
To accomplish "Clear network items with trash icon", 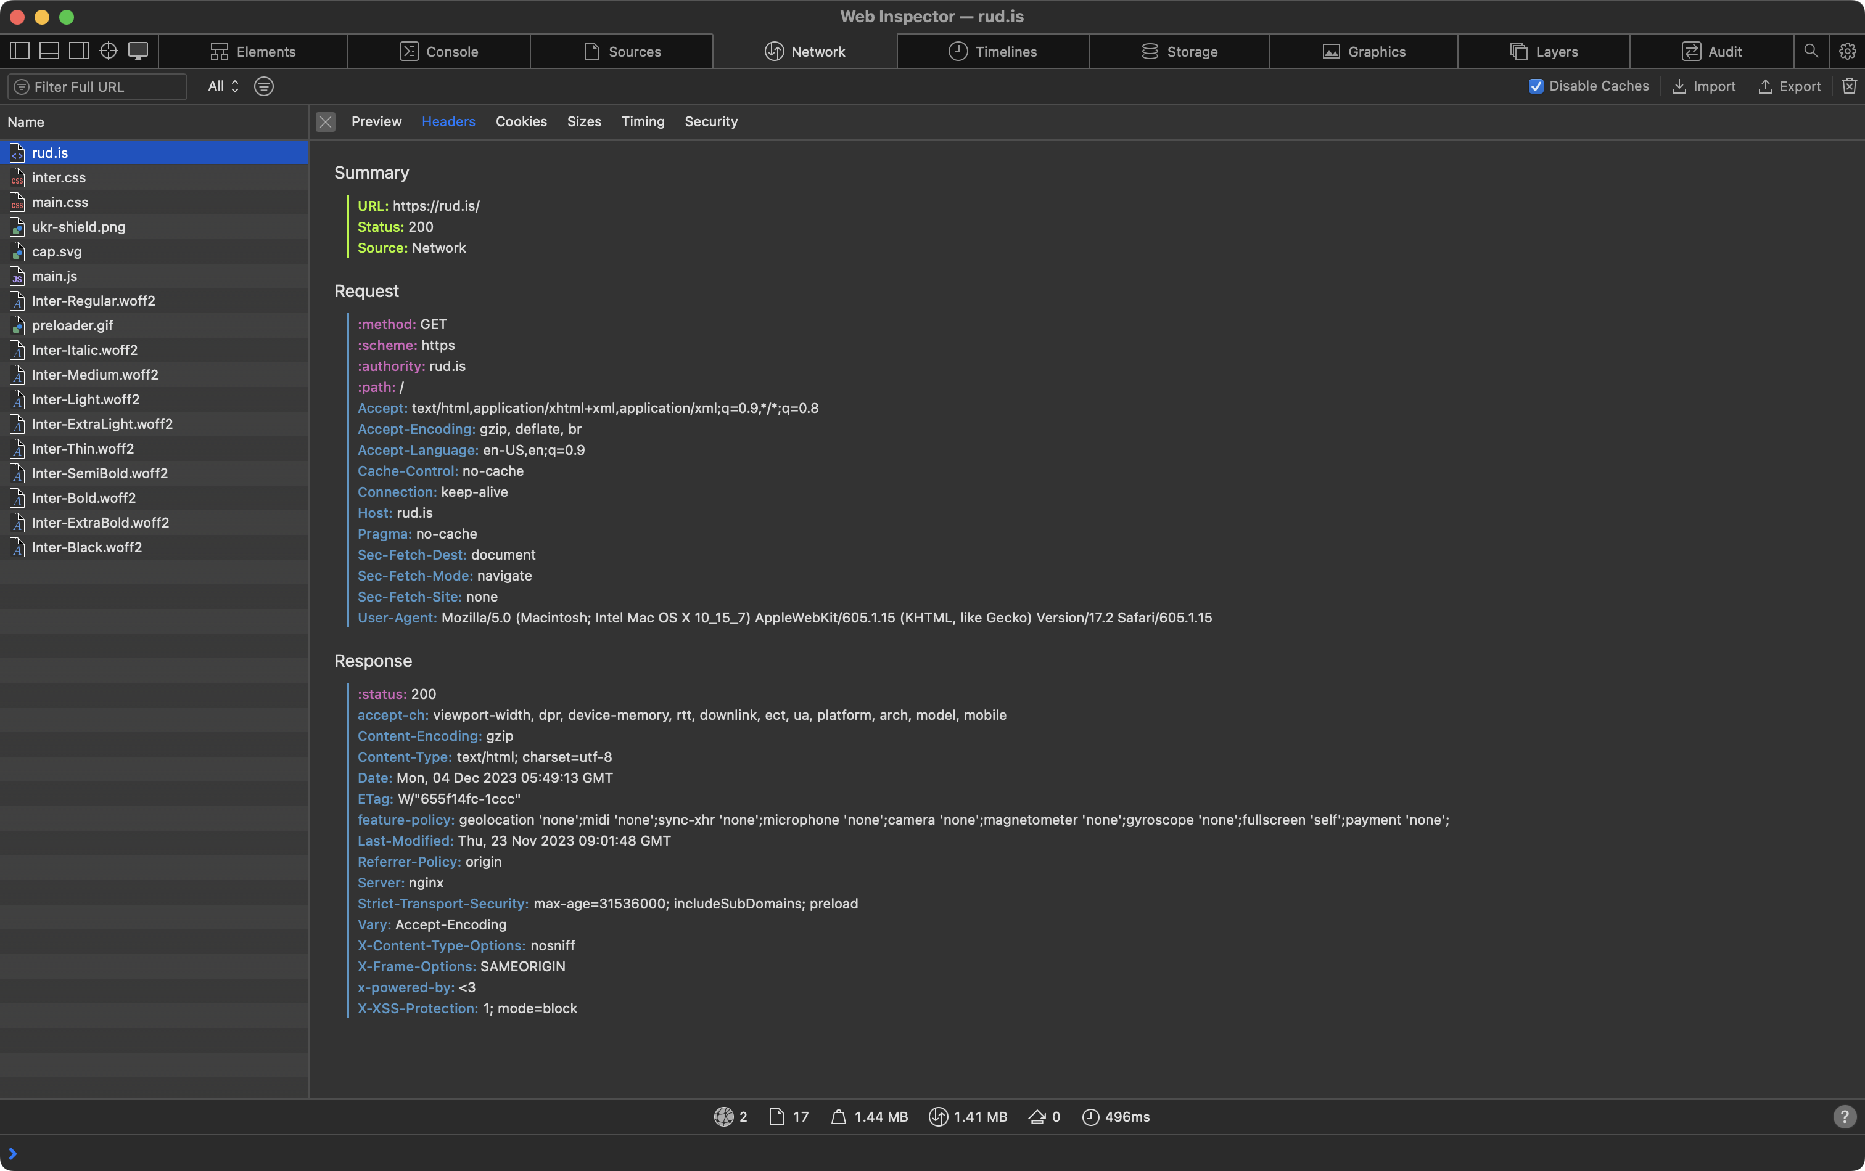I will (x=1849, y=86).
